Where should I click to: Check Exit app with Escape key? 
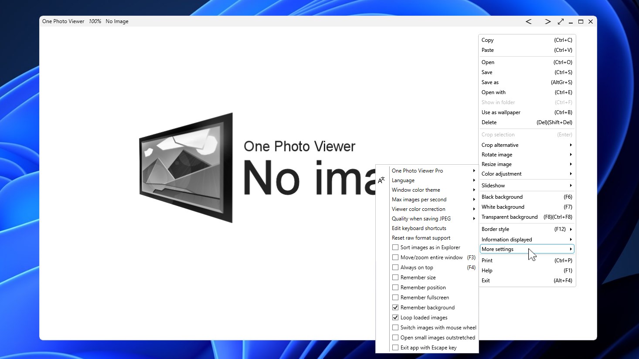point(395,347)
